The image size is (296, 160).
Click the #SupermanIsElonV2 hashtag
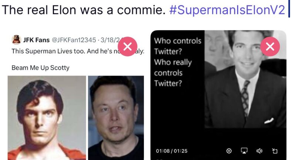tap(227, 10)
